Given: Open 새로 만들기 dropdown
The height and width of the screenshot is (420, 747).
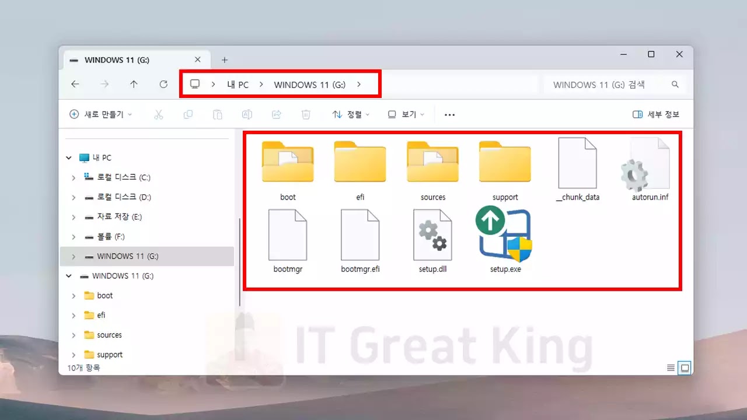Looking at the screenshot, I should pyautogui.click(x=100, y=115).
